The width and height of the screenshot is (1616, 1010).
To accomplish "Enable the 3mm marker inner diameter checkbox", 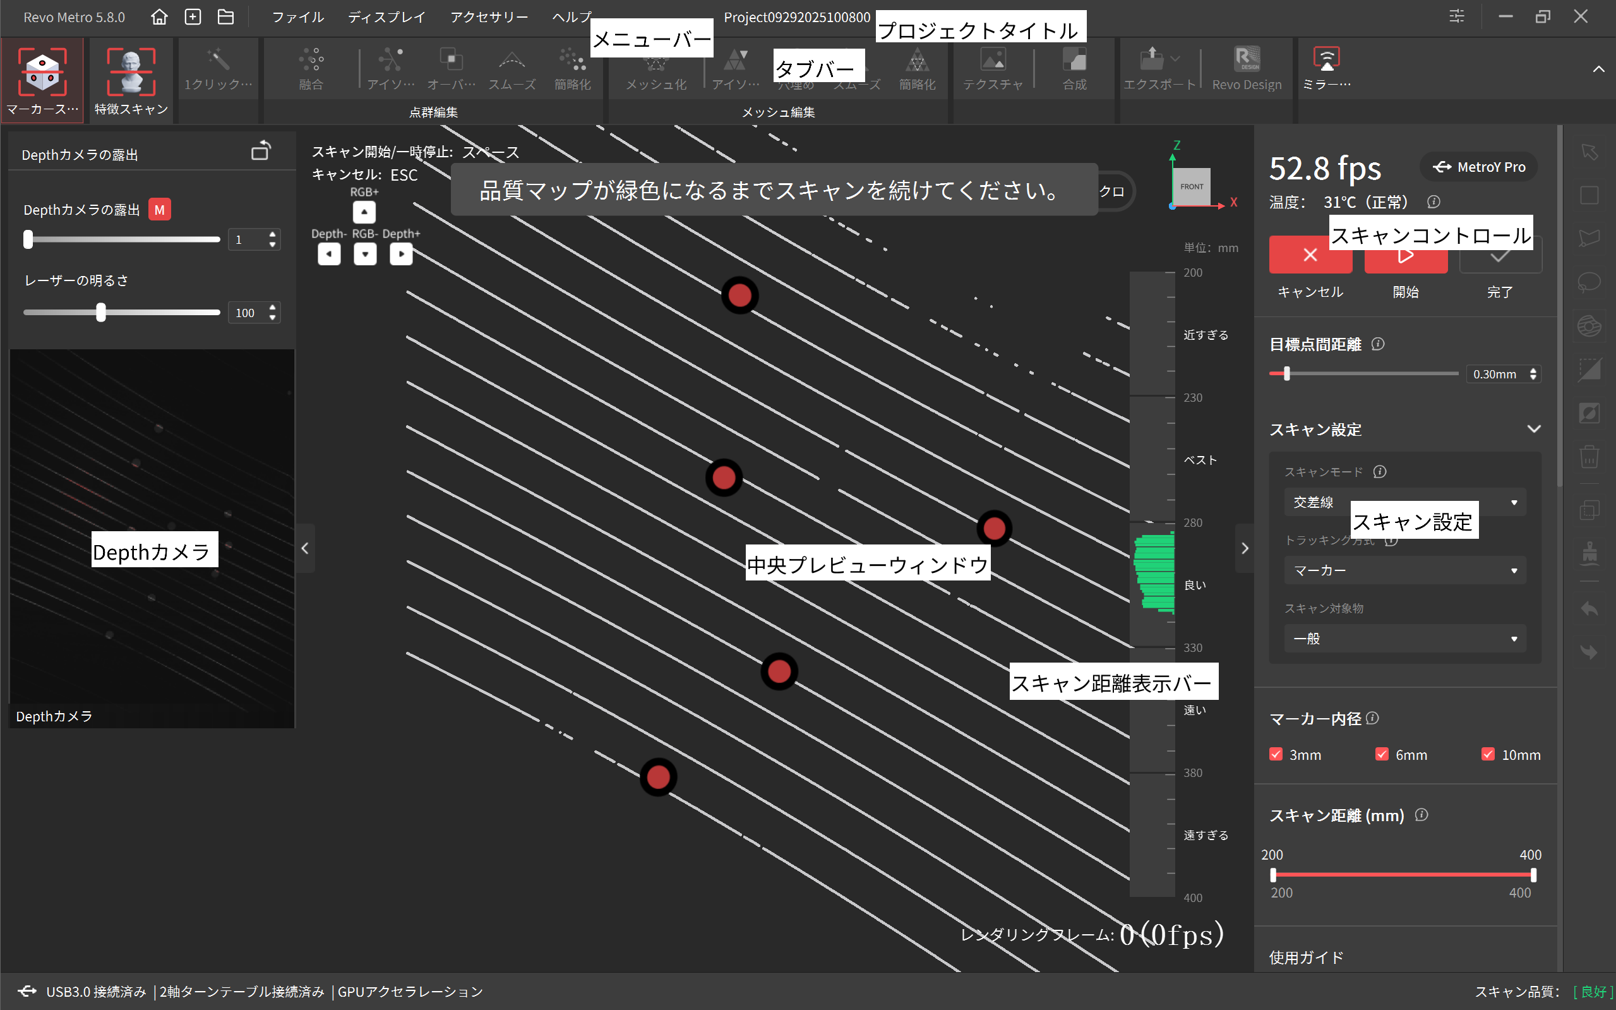I will [x=1276, y=754].
